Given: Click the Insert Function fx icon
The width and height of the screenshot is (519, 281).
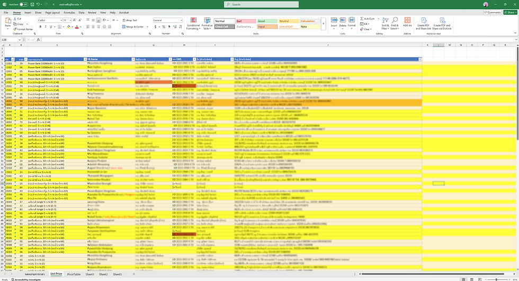Looking at the screenshot, I should click(38, 40).
